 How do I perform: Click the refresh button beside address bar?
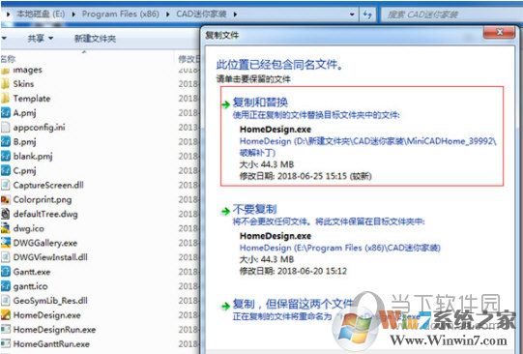pos(367,15)
